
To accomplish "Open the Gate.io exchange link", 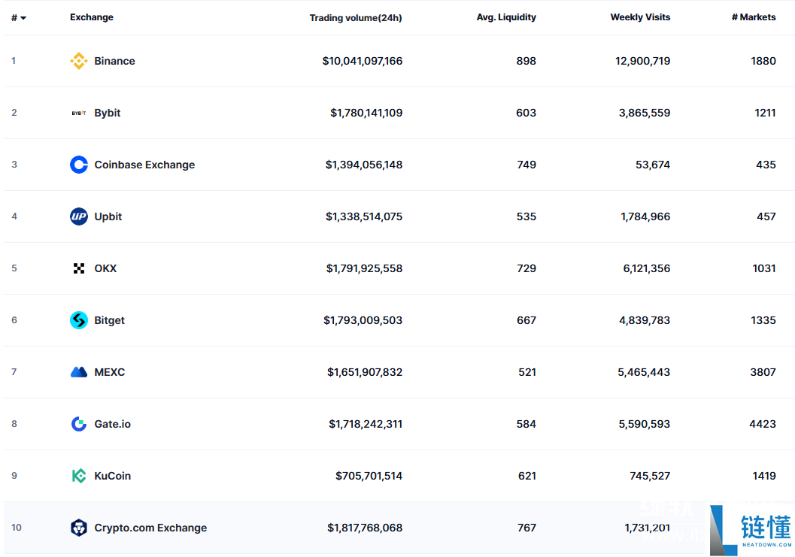I will tap(113, 424).
